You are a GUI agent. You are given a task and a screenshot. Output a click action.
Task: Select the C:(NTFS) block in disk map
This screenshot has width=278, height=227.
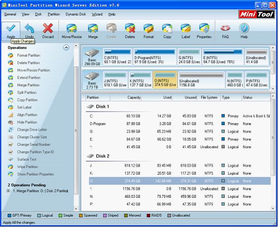117,57
